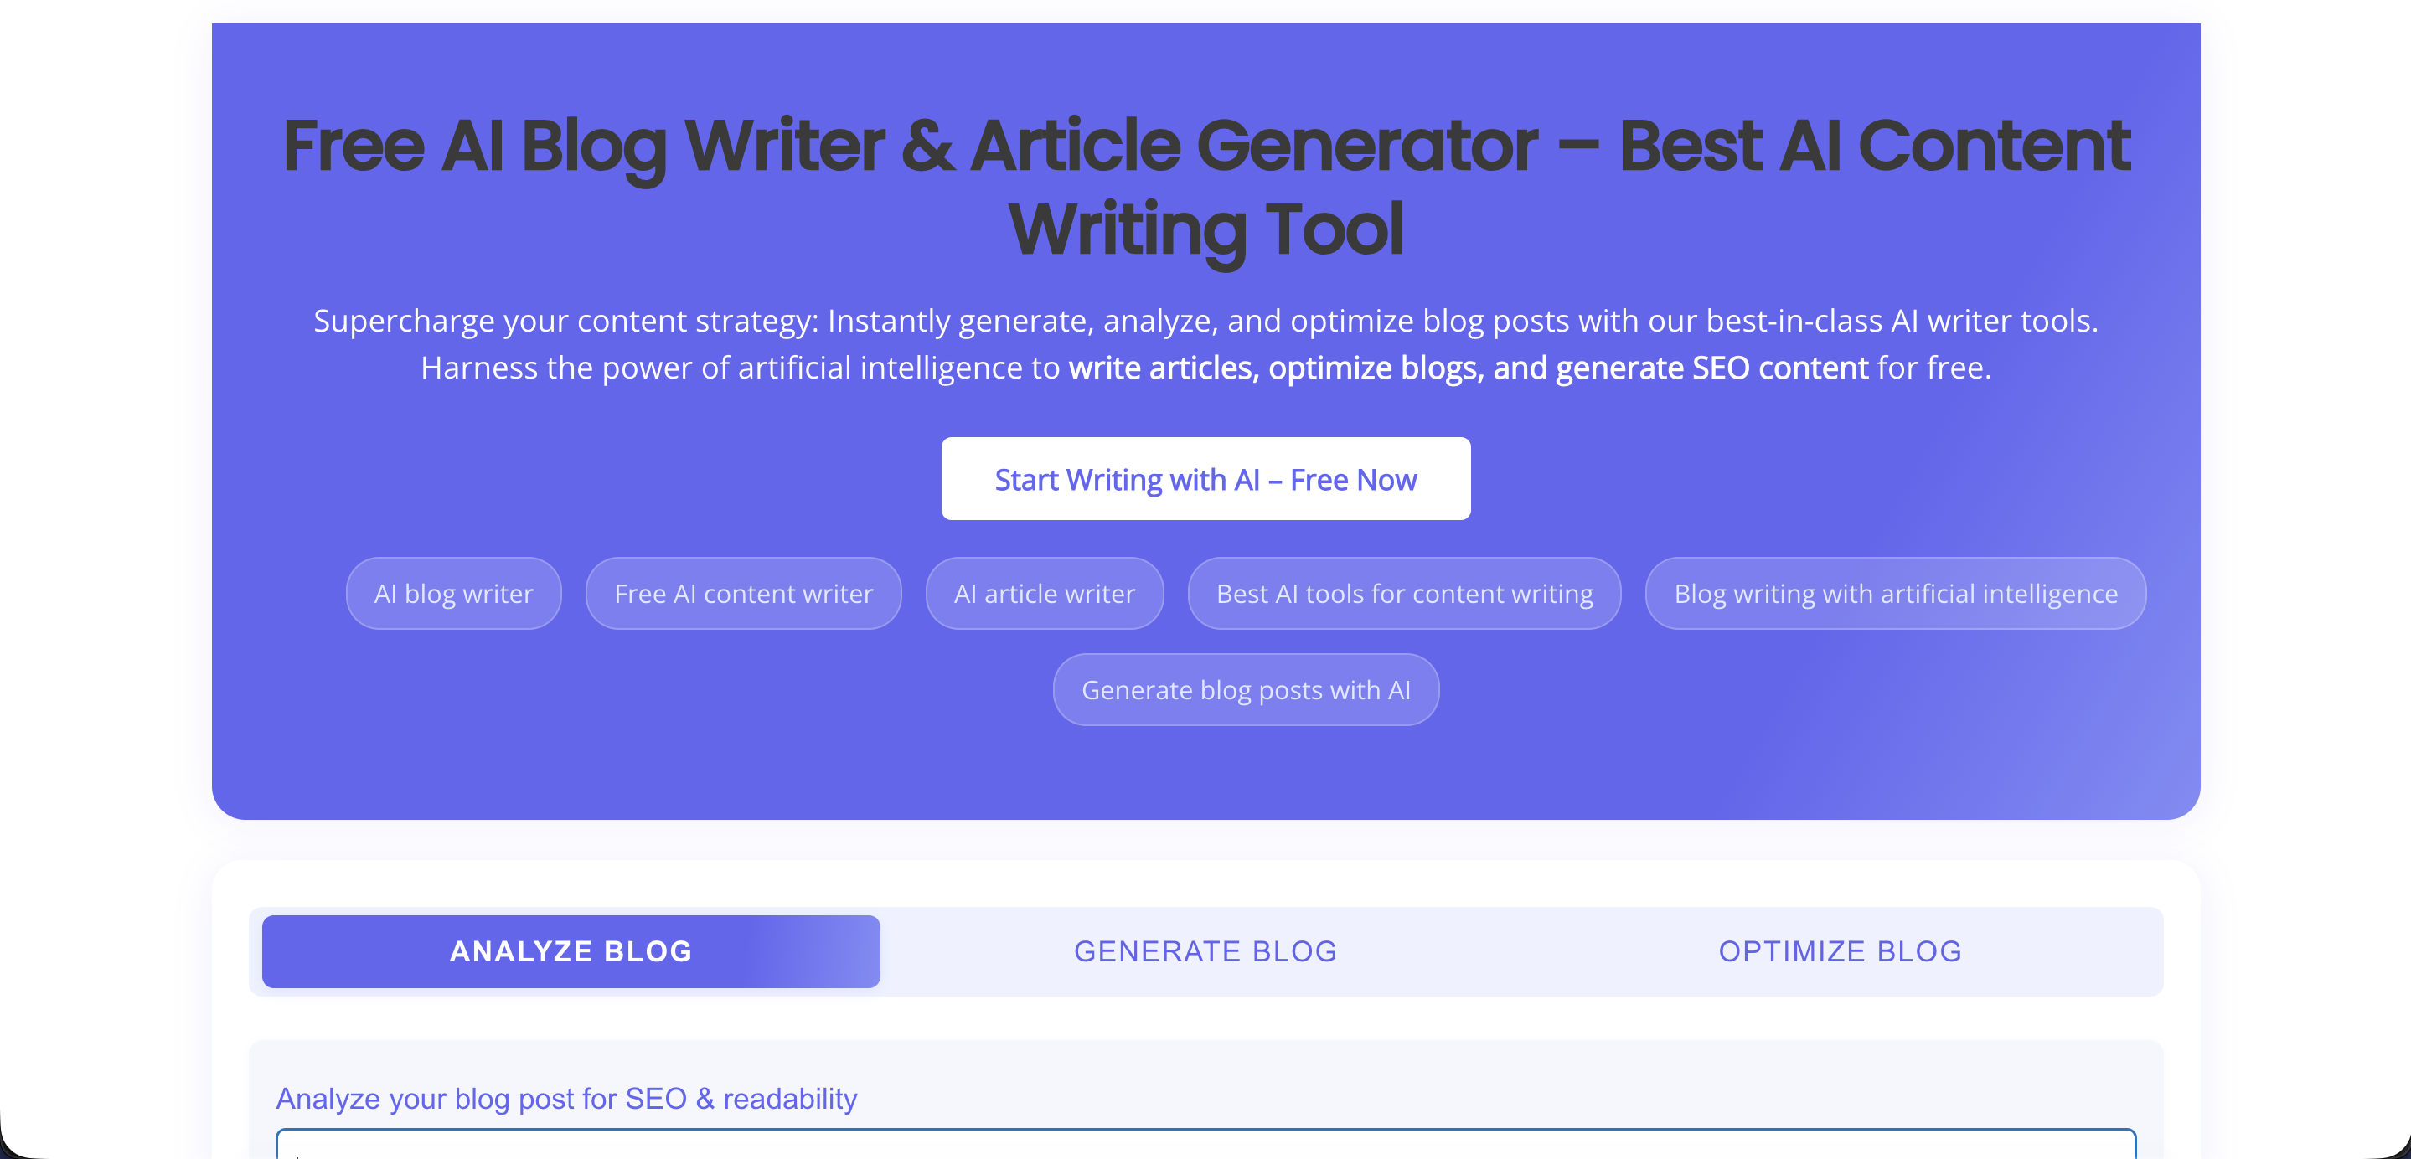Image resolution: width=2411 pixels, height=1159 pixels.
Task: Switch to the Generate Blog tab
Action: tap(1205, 951)
